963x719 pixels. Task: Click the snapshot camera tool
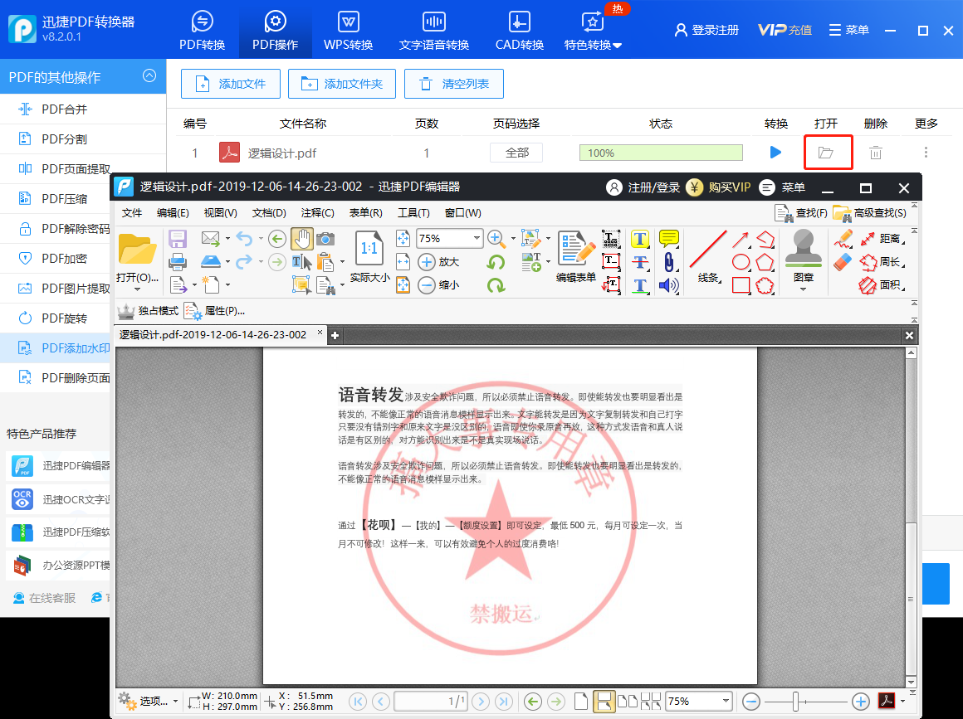pyautogui.click(x=325, y=239)
